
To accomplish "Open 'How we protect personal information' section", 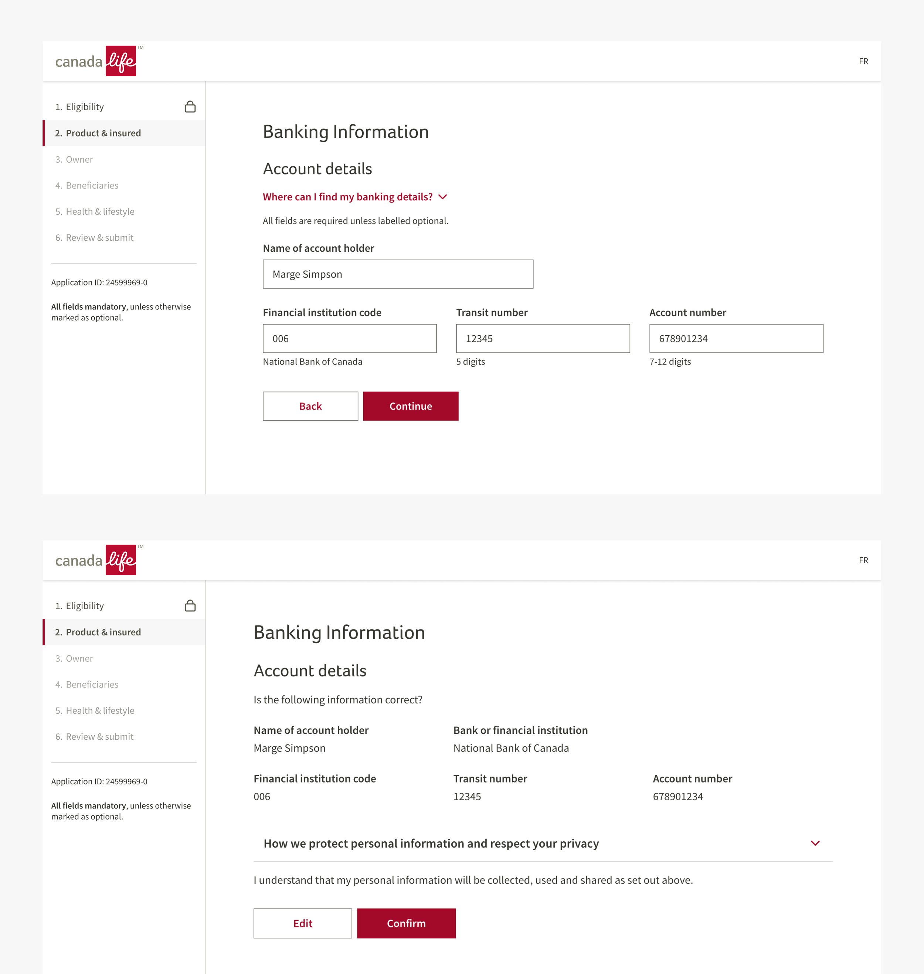I will pos(431,844).
